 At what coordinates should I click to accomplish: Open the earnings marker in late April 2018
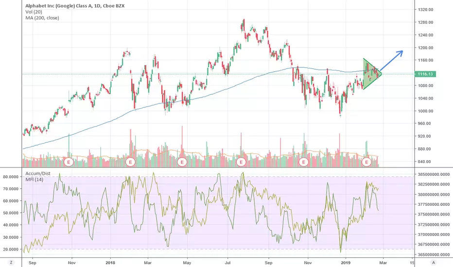click(x=182, y=162)
